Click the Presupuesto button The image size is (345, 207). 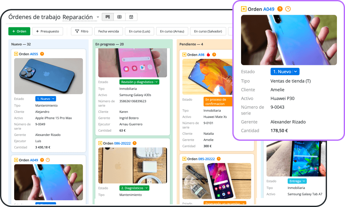click(48, 31)
